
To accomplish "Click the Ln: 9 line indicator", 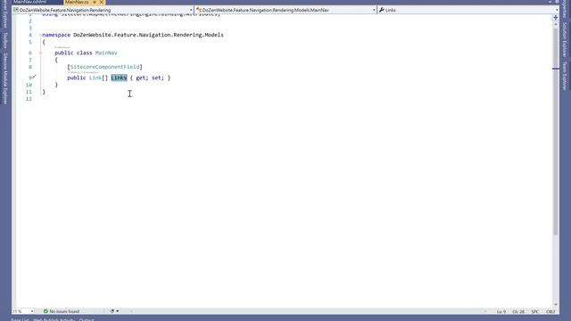I will (x=501, y=311).
